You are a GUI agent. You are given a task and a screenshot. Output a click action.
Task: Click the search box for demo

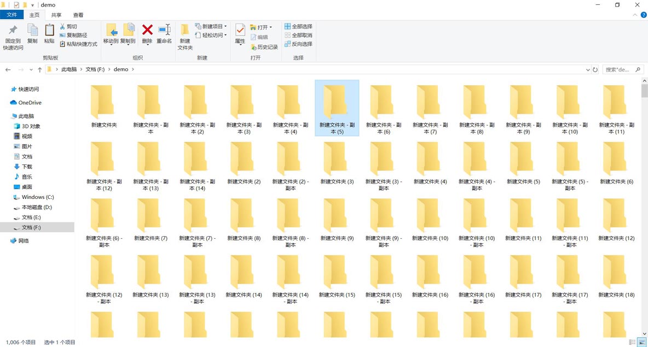pyautogui.click(x=618, y=70)
